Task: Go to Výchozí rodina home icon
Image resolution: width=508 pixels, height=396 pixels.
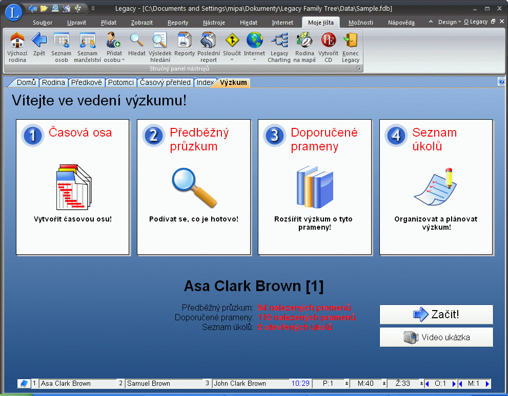Action: [x=17, y=47]
